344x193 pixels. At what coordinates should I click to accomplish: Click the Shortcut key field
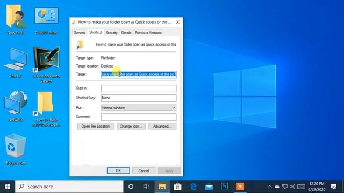tap(139, 98)
